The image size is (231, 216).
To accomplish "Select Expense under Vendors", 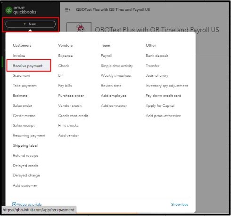I will tap(66, 56).
